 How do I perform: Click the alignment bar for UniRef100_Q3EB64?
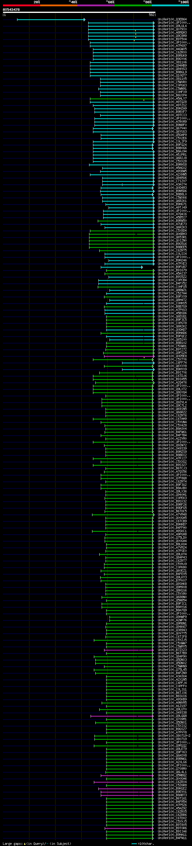tap(51, 20)
